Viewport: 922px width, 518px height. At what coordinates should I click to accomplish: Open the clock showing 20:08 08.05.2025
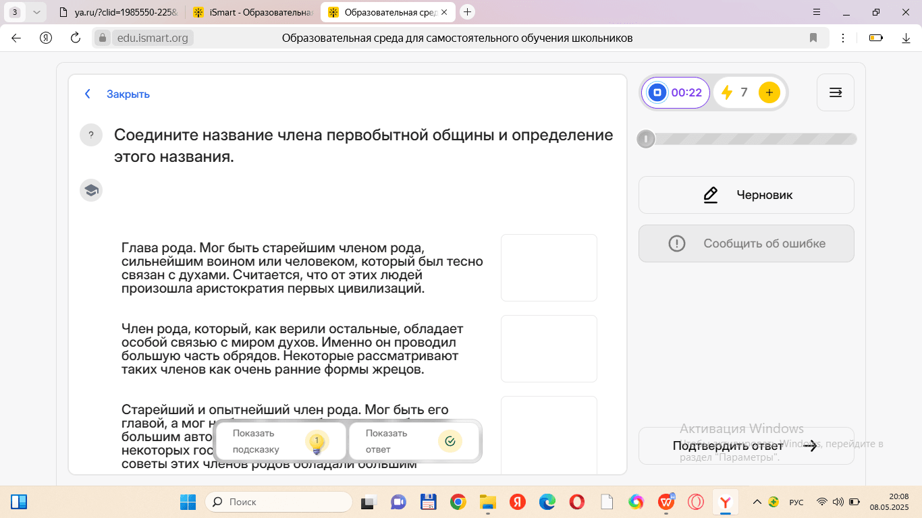click(890, 502)
